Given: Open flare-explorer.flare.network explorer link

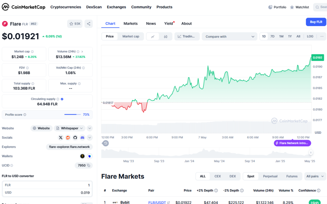Looking at the screenshot, I should click(69, 147).
